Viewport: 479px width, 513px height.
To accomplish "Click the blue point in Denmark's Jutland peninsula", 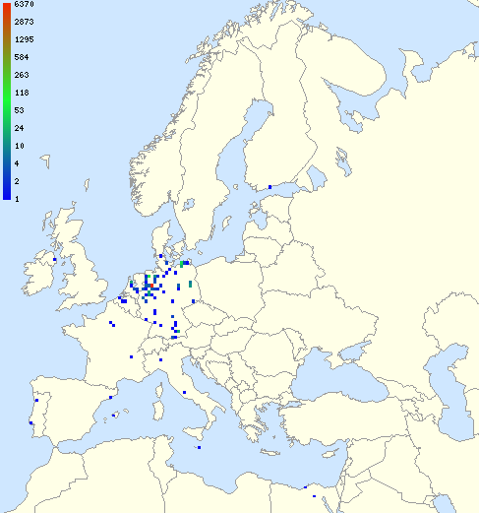I will [x=160, y=256].
